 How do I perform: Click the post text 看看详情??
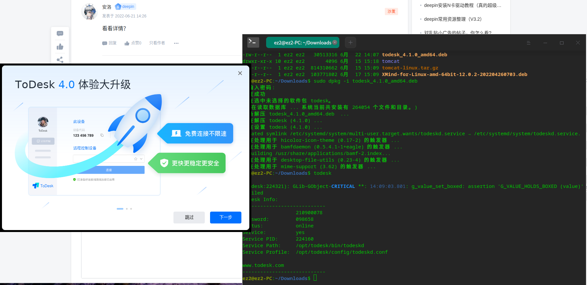point(114,29)
